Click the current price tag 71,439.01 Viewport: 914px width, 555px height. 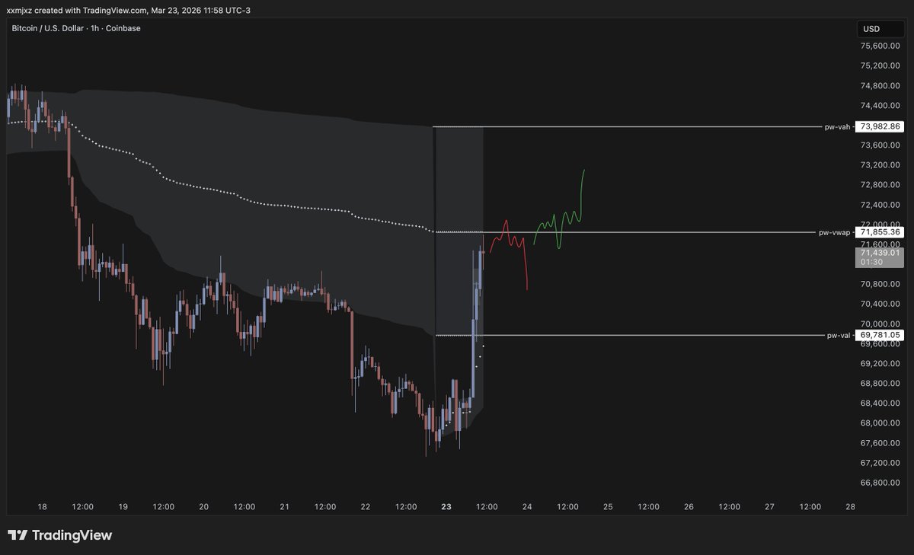pos(880,257)
